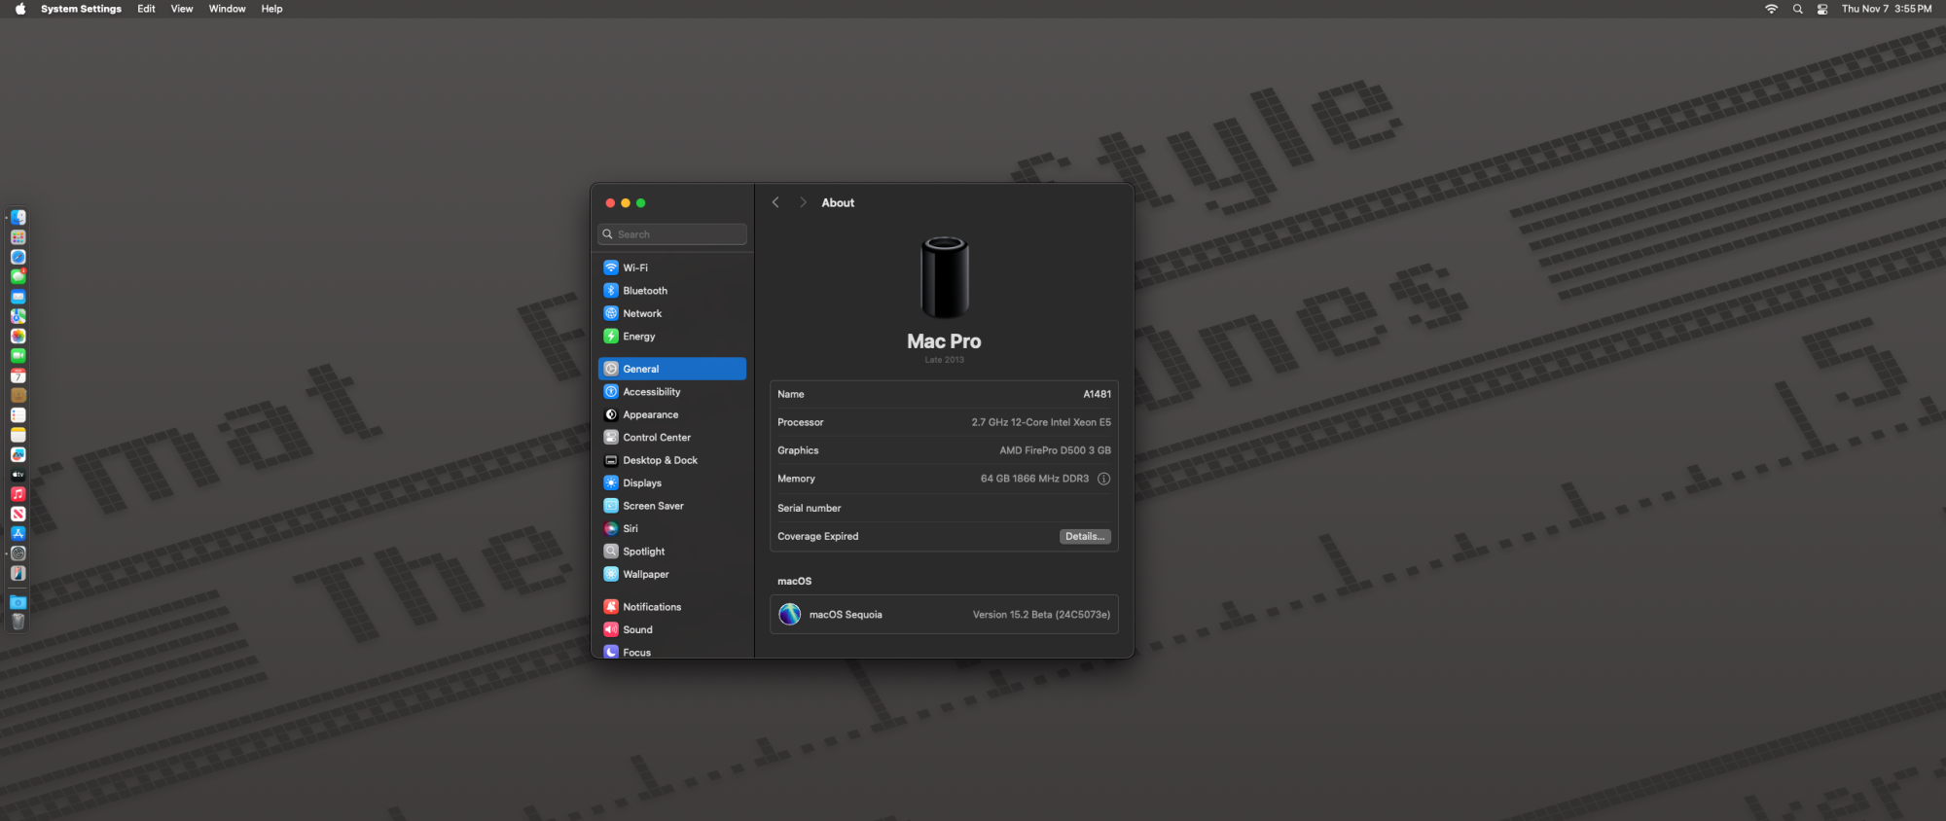The image size is (1946, 821).
Task: Open Launchpad from the Dock
Action: (18, 237)
